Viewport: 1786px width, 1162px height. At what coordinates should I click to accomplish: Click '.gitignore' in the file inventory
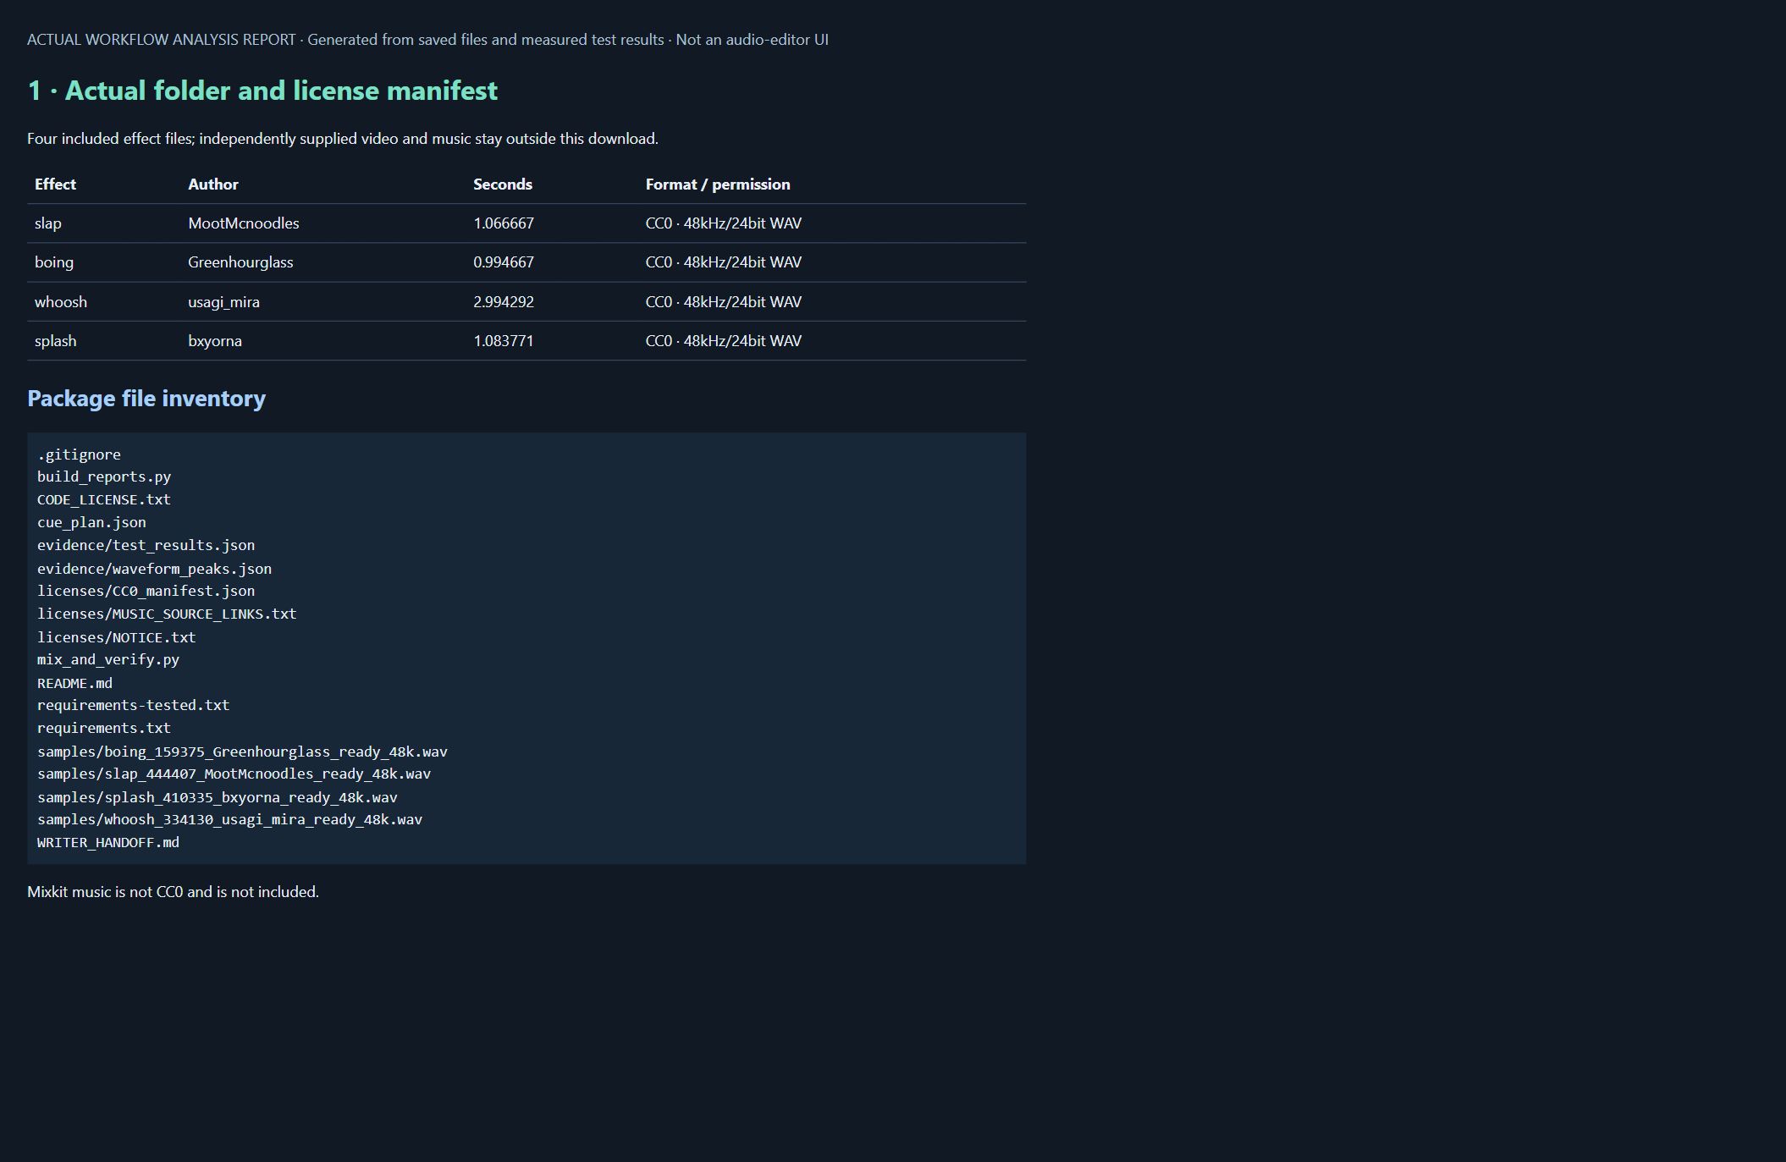pos(79,454)
